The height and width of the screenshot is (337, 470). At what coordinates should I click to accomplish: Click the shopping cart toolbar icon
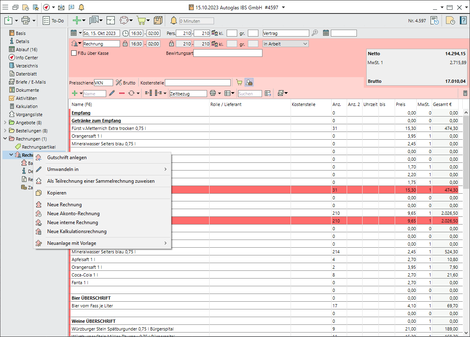[x=141, y=21]
